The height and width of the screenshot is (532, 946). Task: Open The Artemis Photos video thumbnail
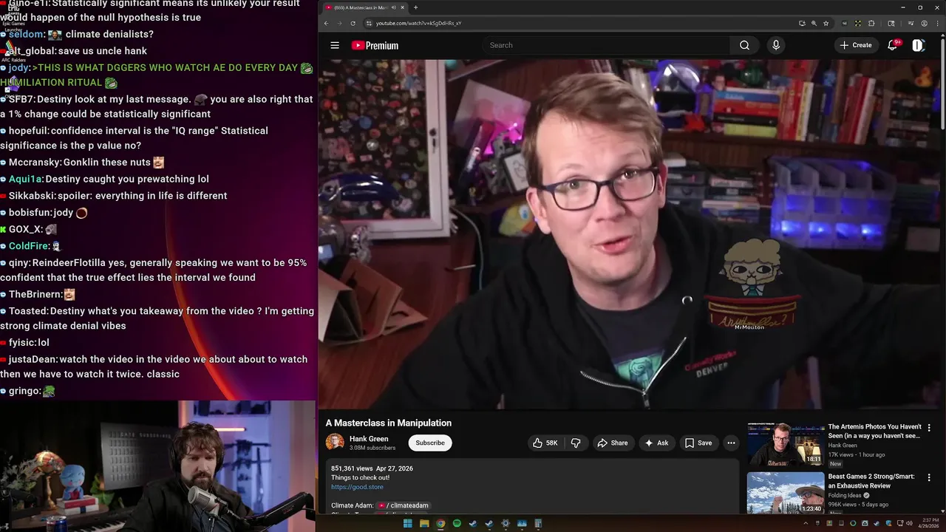tap(786, 443)
